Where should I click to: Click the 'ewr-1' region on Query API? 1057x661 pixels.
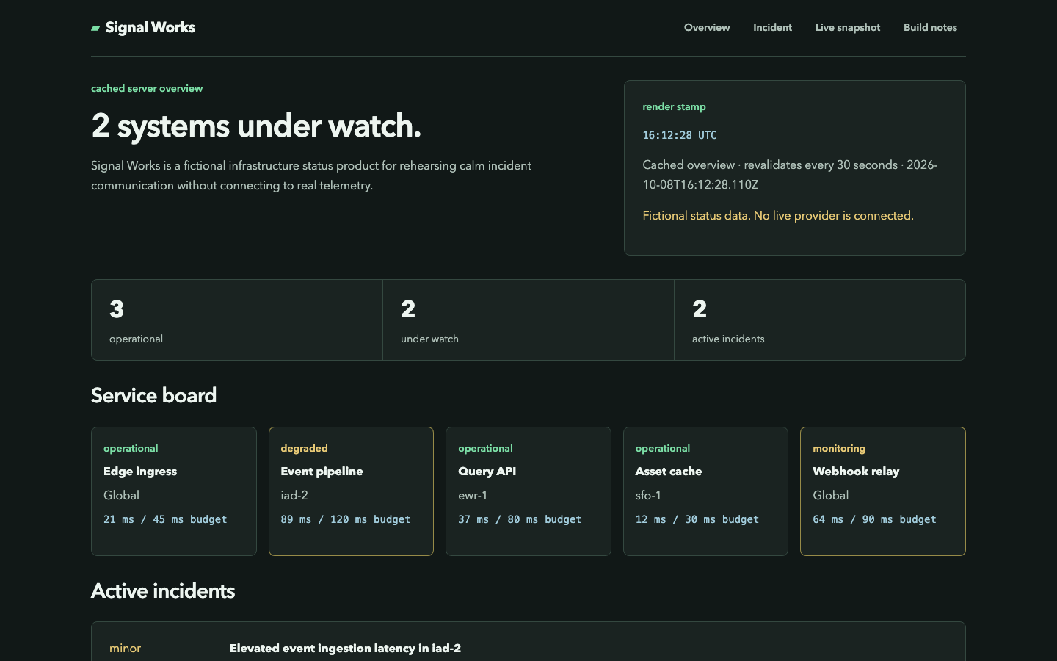(473, 495)
